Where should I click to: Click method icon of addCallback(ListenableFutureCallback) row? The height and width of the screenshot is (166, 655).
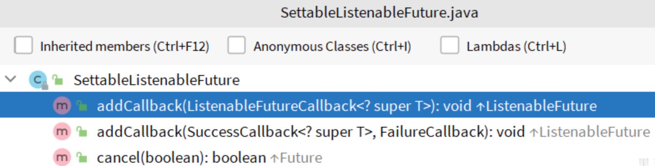tap(62, 106)
